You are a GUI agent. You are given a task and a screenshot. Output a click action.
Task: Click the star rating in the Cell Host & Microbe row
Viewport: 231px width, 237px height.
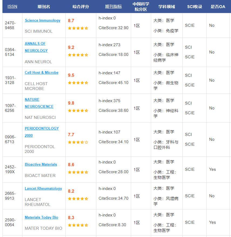click(x=78, y=83)
